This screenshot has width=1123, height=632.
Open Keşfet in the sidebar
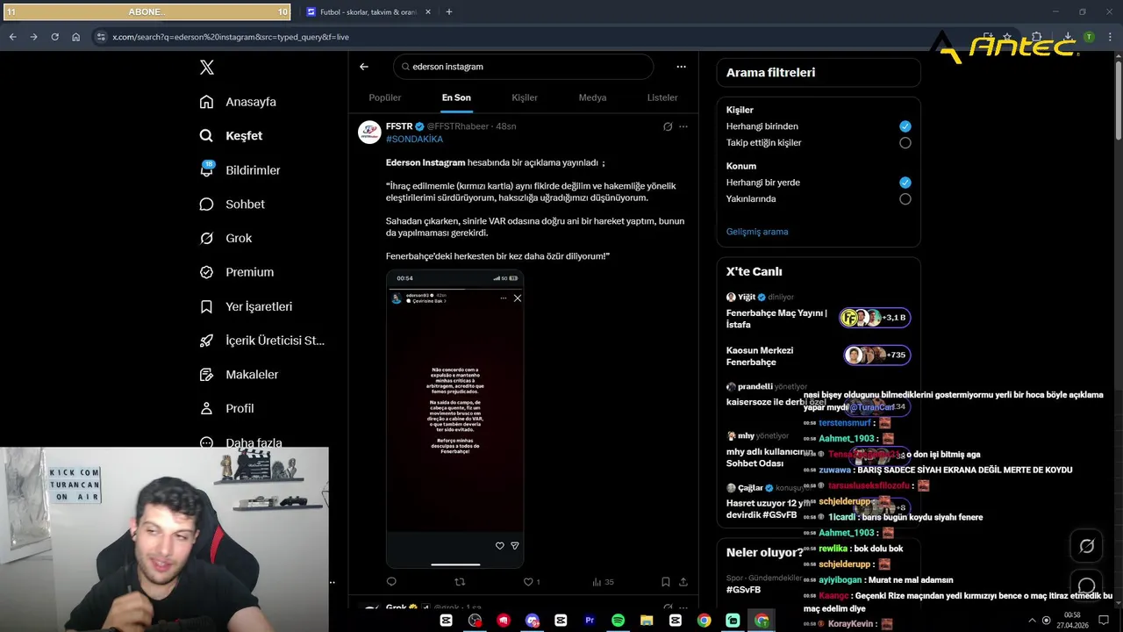[231, 136]
